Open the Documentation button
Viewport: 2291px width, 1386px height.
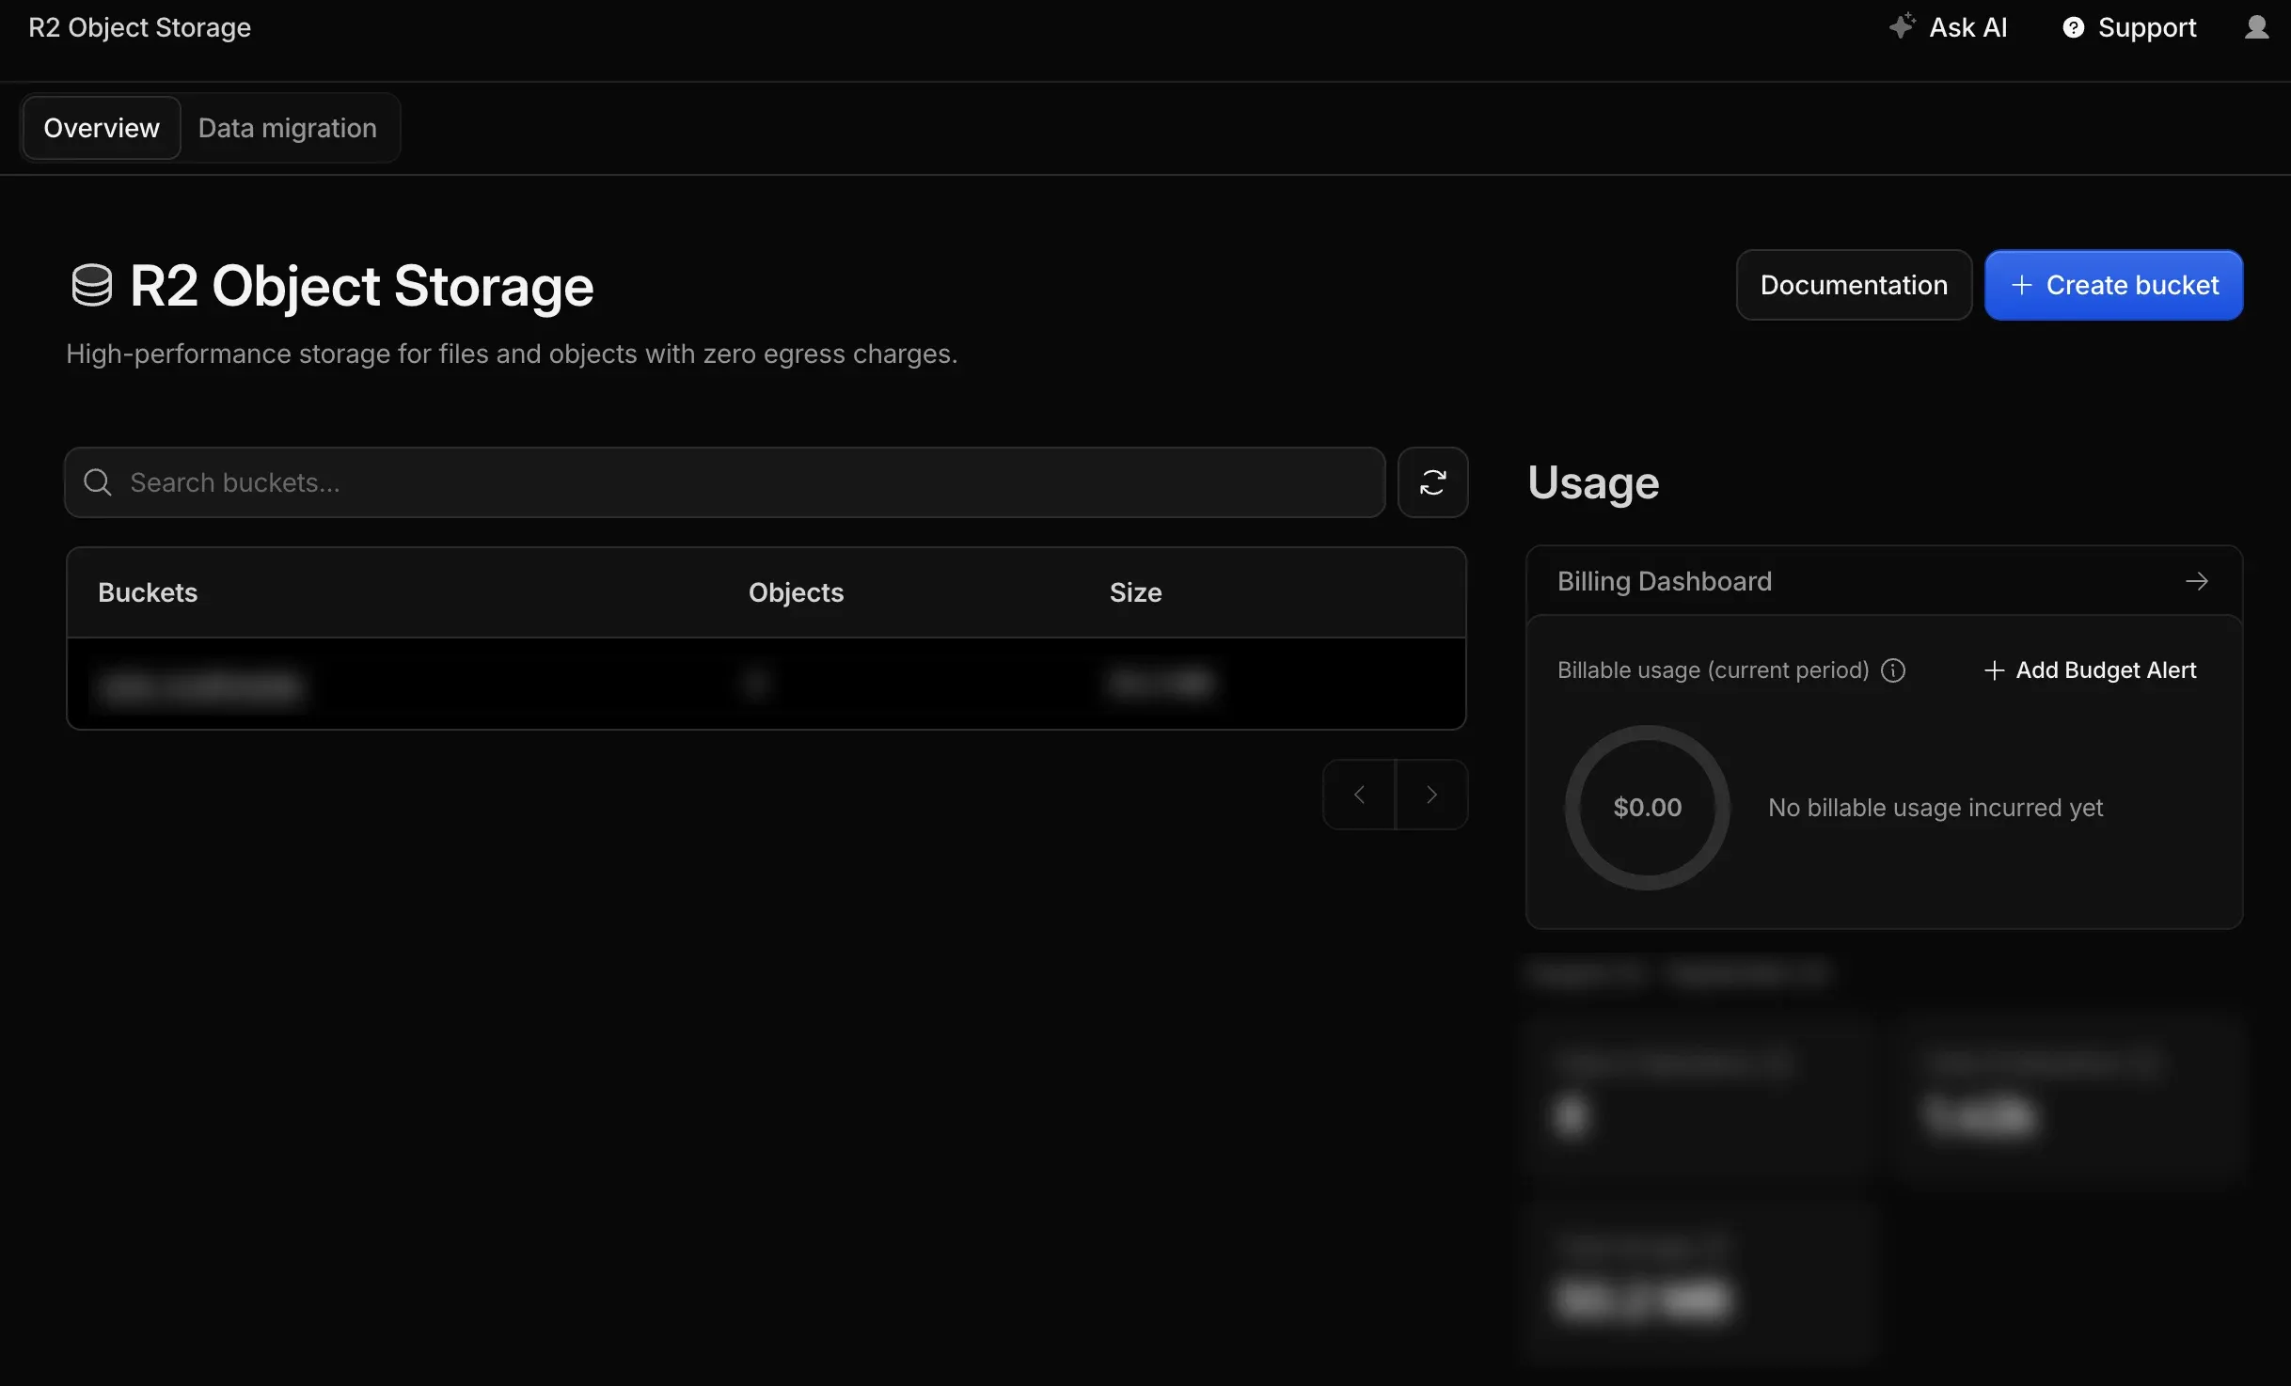click(x=1853, y=285)
